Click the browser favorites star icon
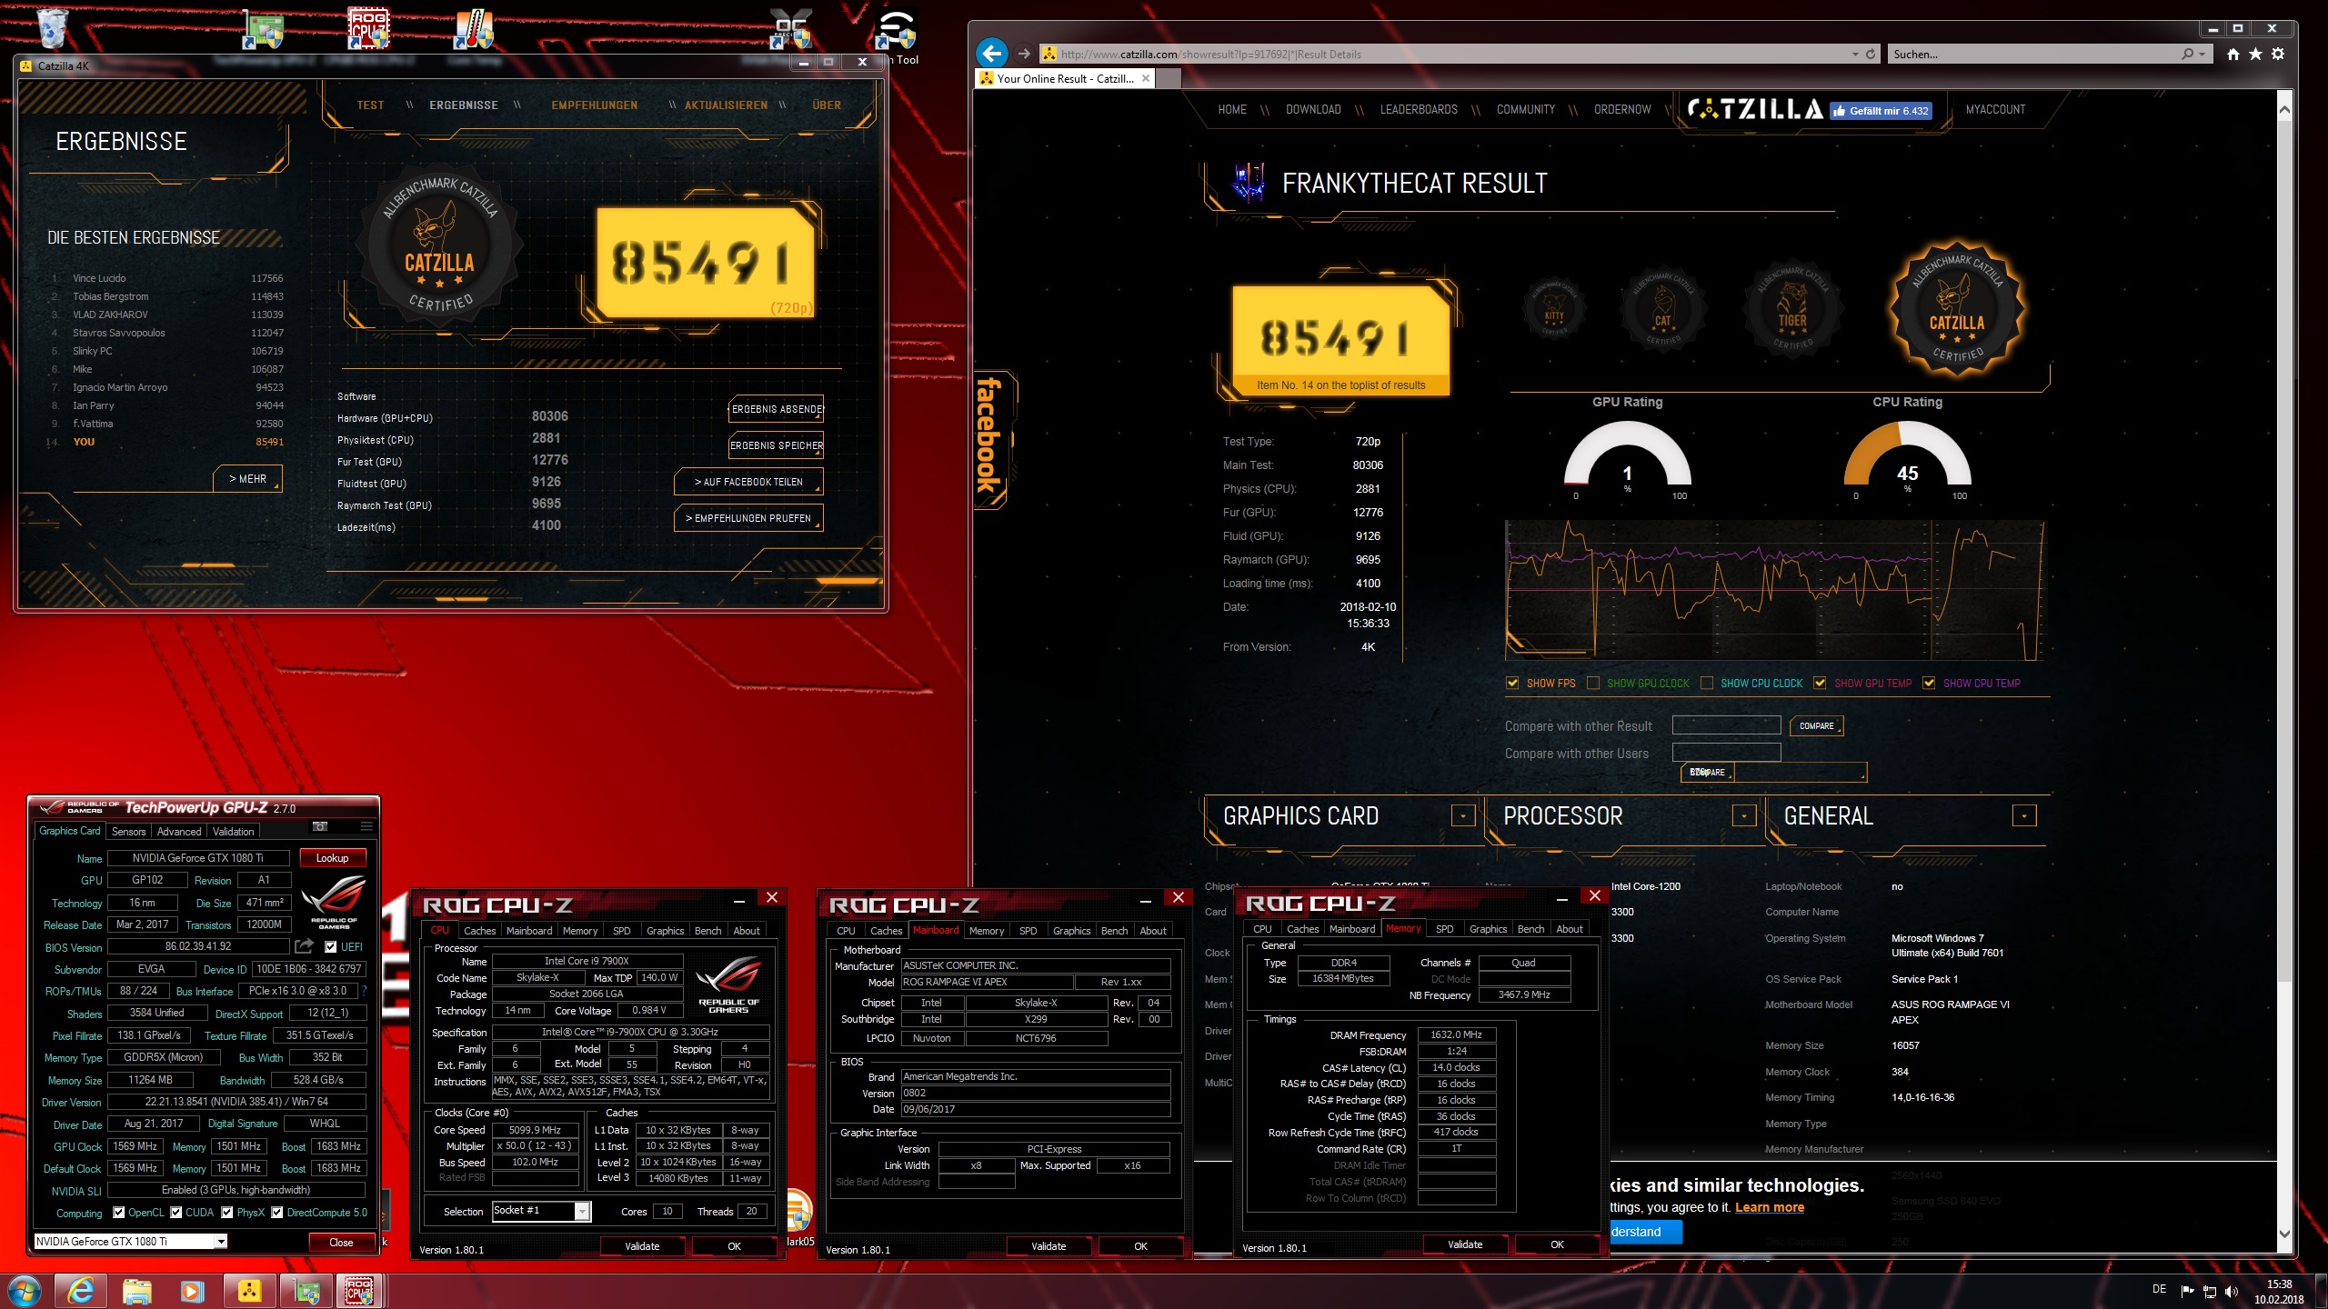 pyautogui.click(x=2255, y=55)
